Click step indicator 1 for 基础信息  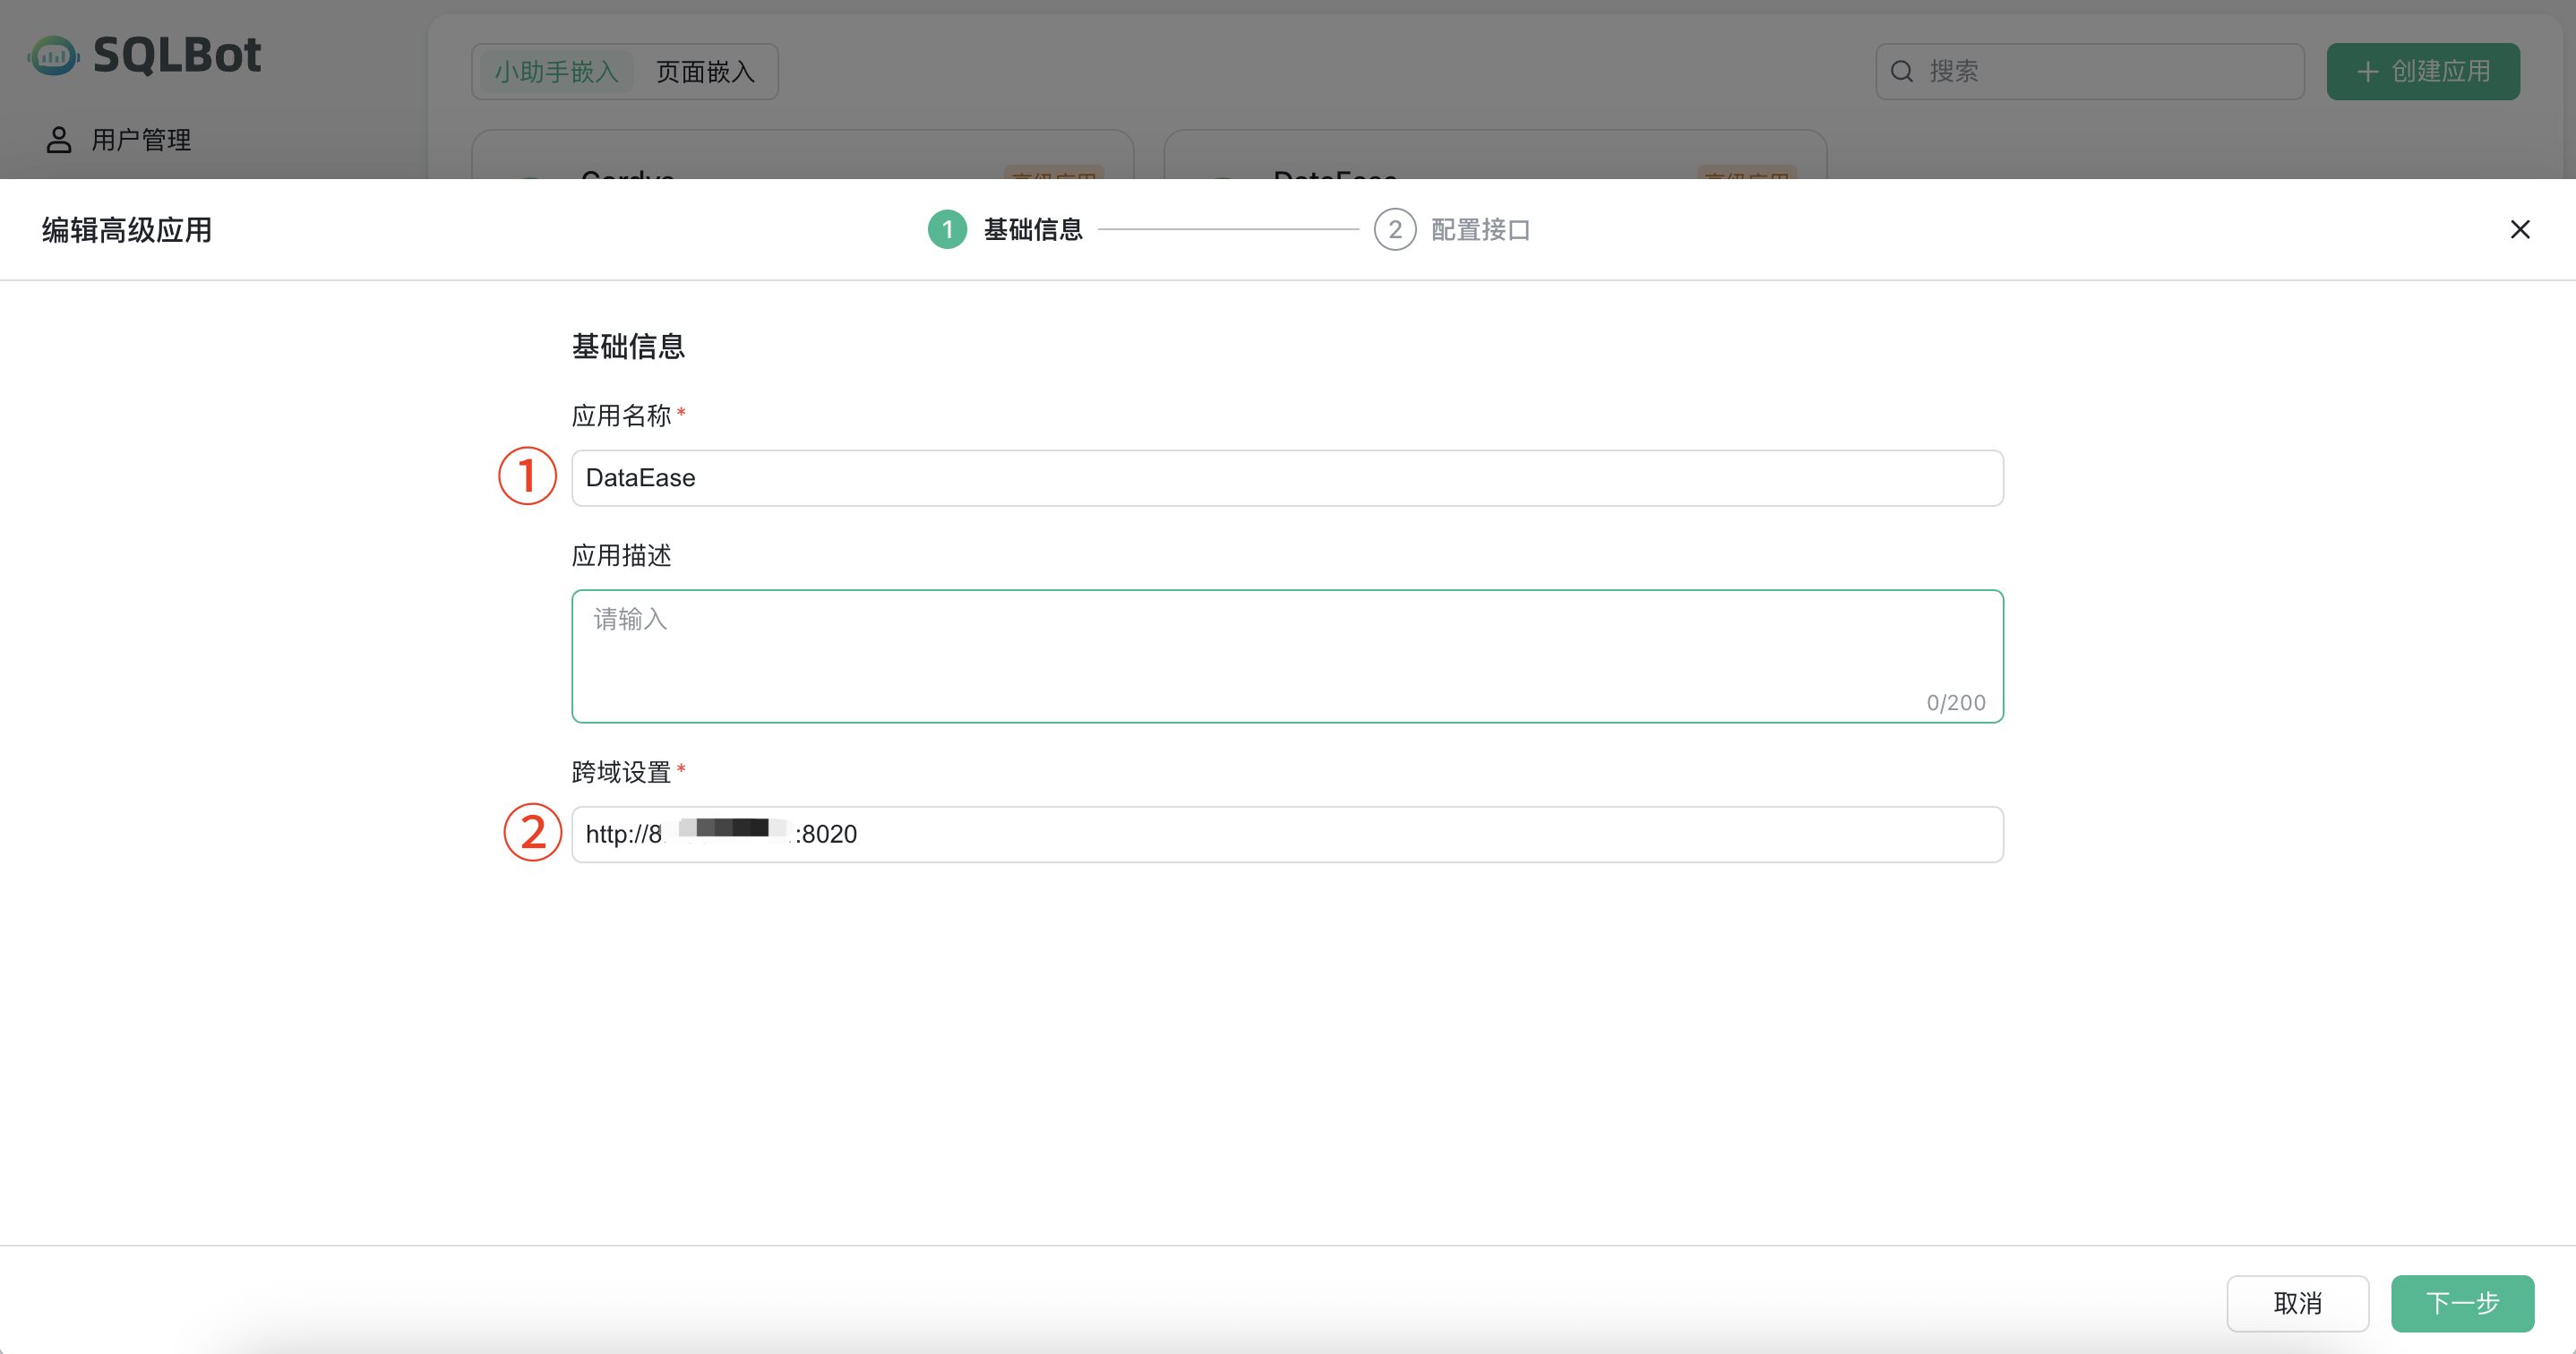pyautogui.click(x=946, y=229)
